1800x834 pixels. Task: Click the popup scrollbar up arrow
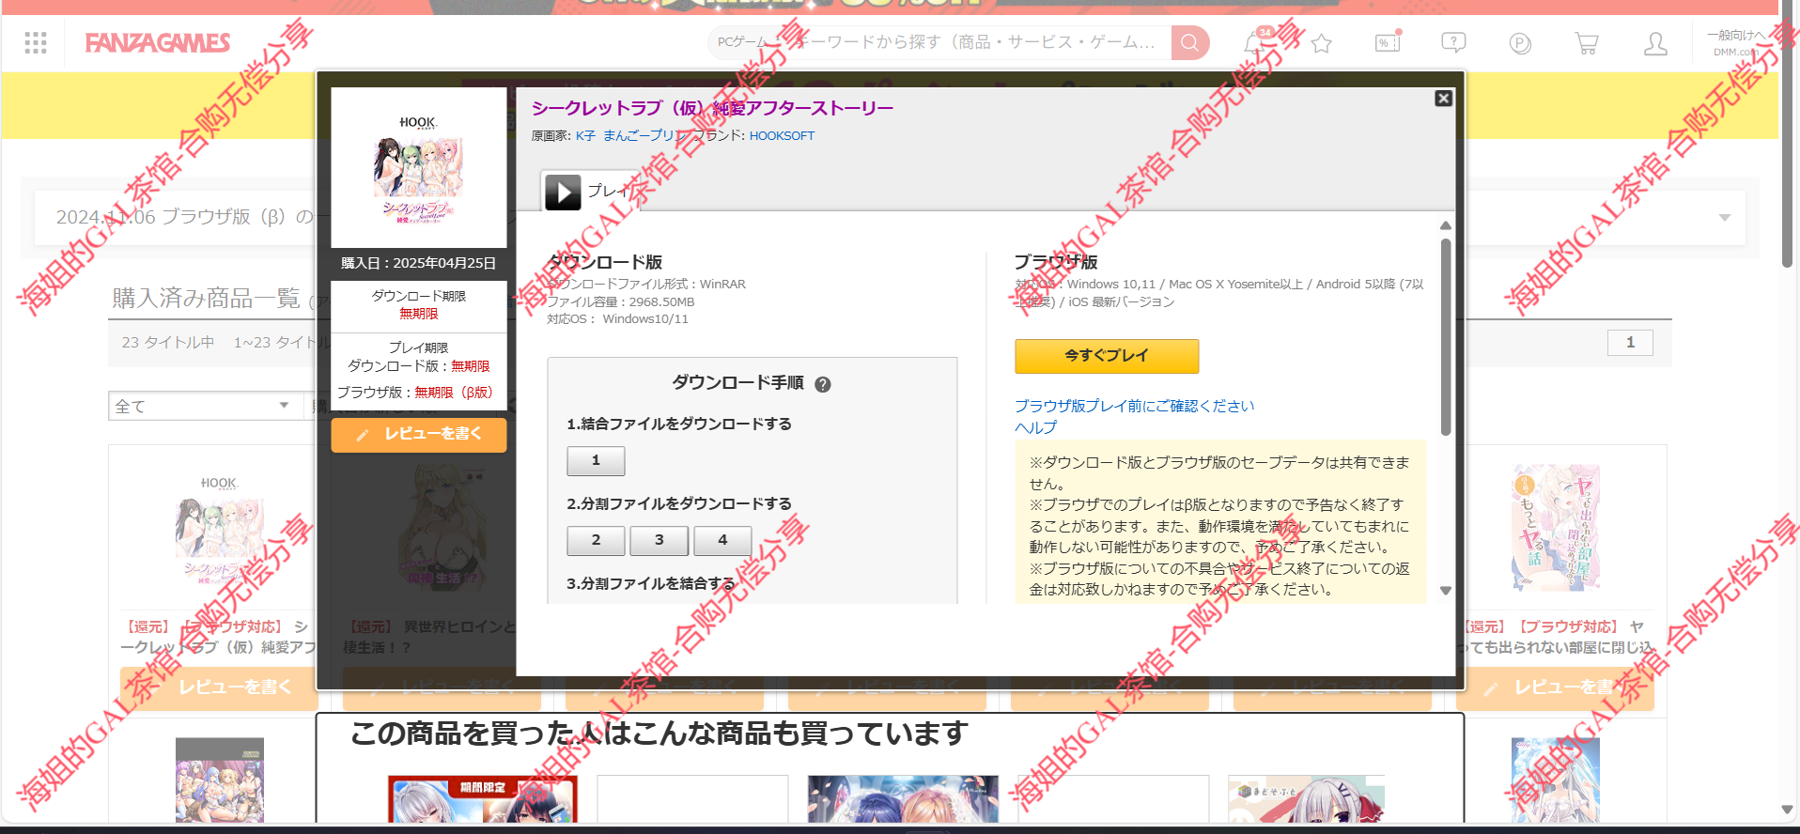[x=1446, y=225]
